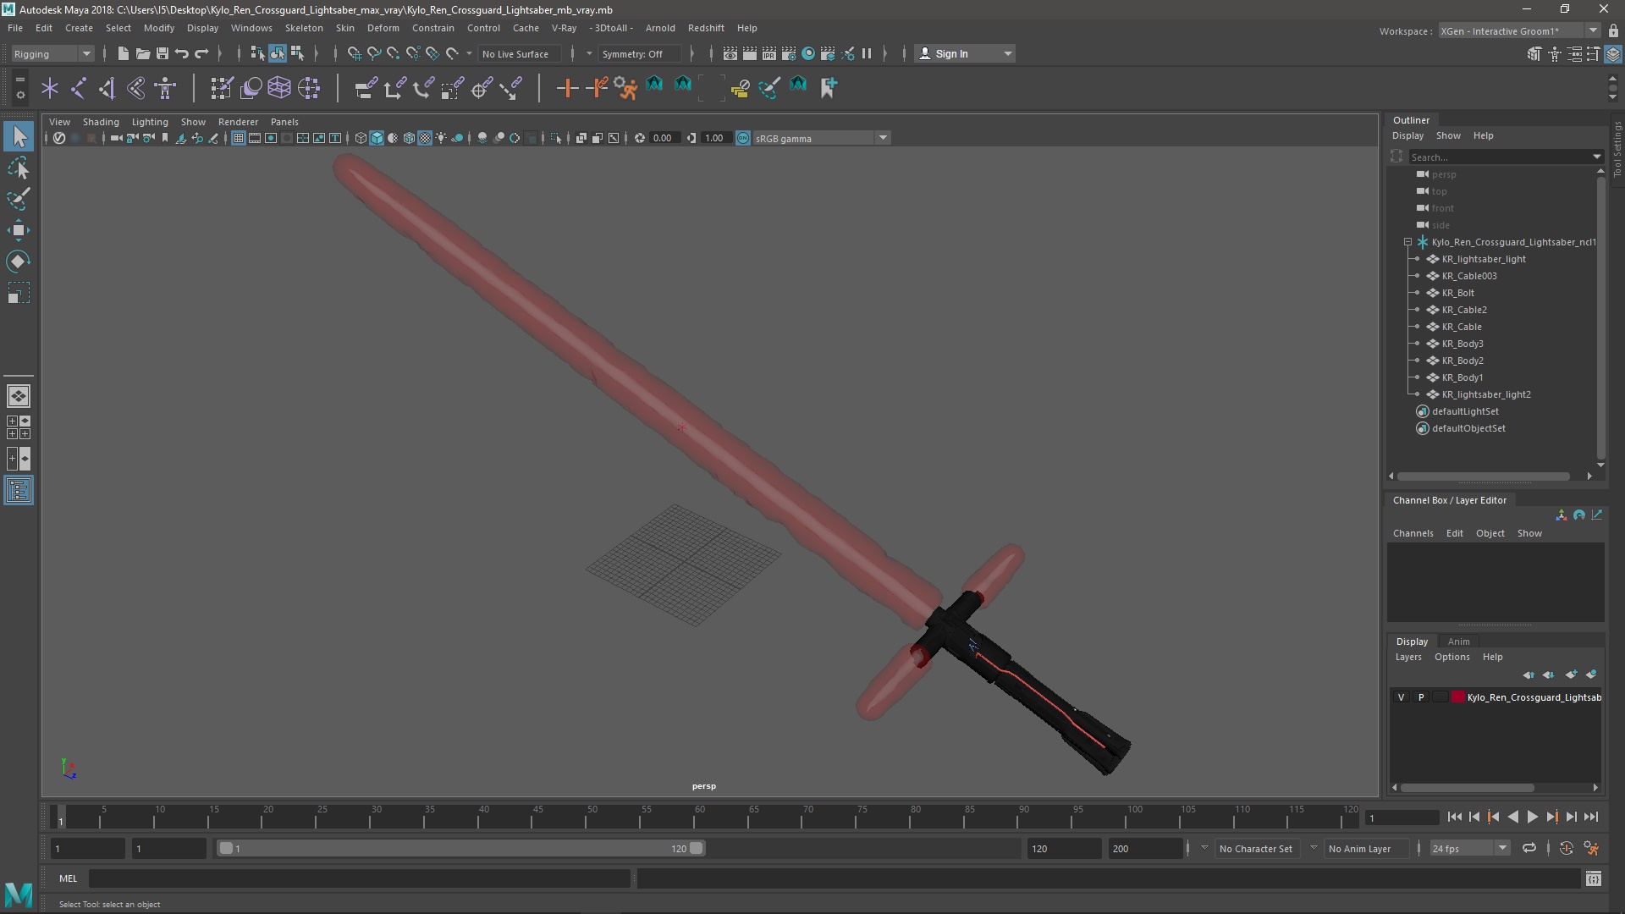This screenshot has width=1625, height=914.
Task: Click the Create Lattice shelf icon
Action: click(x=279, y=87)
